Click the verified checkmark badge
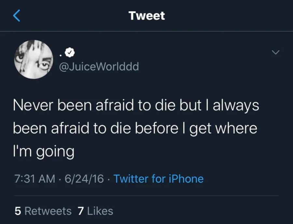Image resolution: width=293 pixels, height=224 pixels. 69,51
